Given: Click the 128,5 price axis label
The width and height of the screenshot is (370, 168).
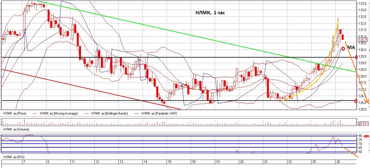Looking at the screenshot, I should 363,70.
